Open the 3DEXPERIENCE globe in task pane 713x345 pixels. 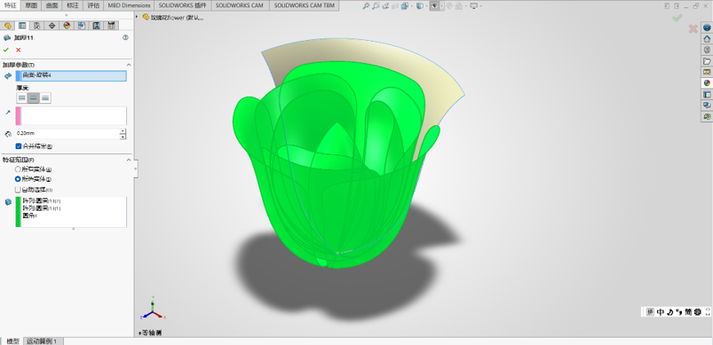tap(707, 27)
